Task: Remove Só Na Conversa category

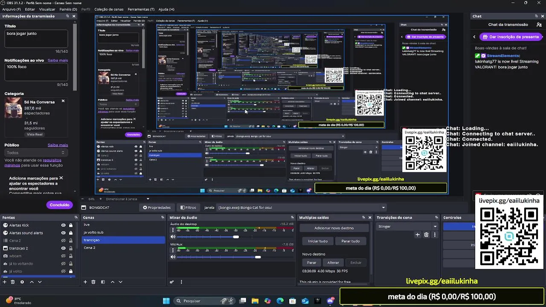Action: tap(63, 101)
